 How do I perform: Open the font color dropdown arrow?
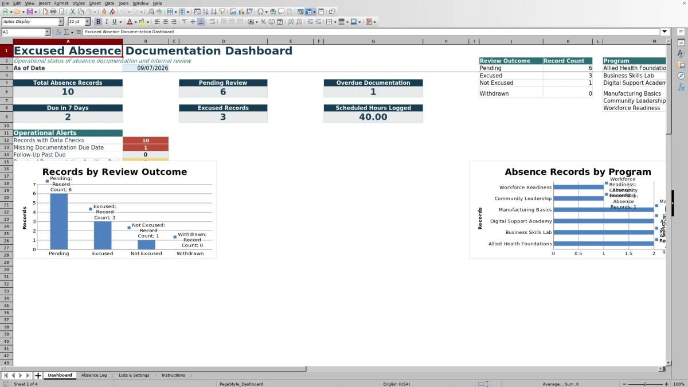coord(135,22)
